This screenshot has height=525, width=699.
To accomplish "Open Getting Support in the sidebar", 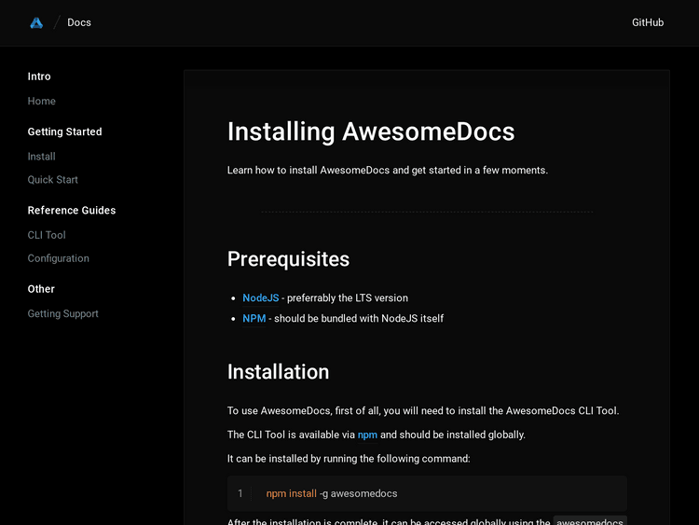I will point(62,313).
